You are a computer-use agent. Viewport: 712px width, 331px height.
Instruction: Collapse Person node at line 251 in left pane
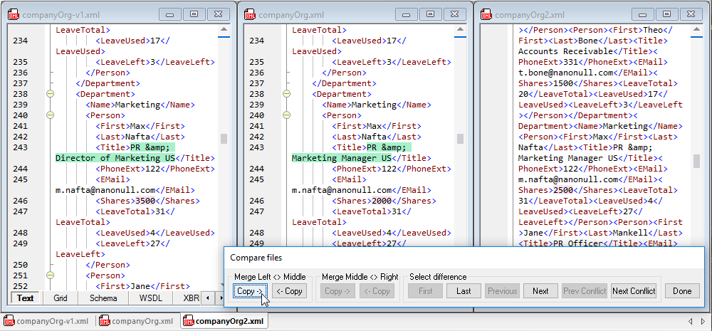point(50,275)
